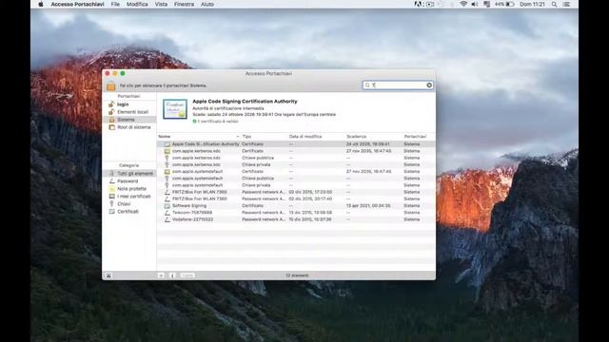Image resolution: width=609 pixels, height=342 pixels.
Task: Select com.apple.kerberos.kdc Certificato row
Action: [x=296, y=151]
